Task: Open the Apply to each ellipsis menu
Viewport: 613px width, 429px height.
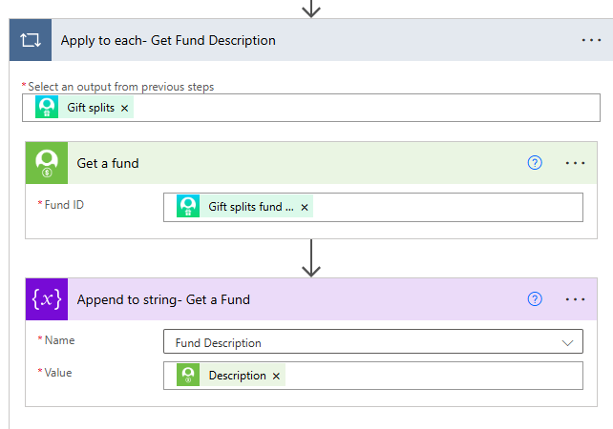Action: (x=591, y=40)
